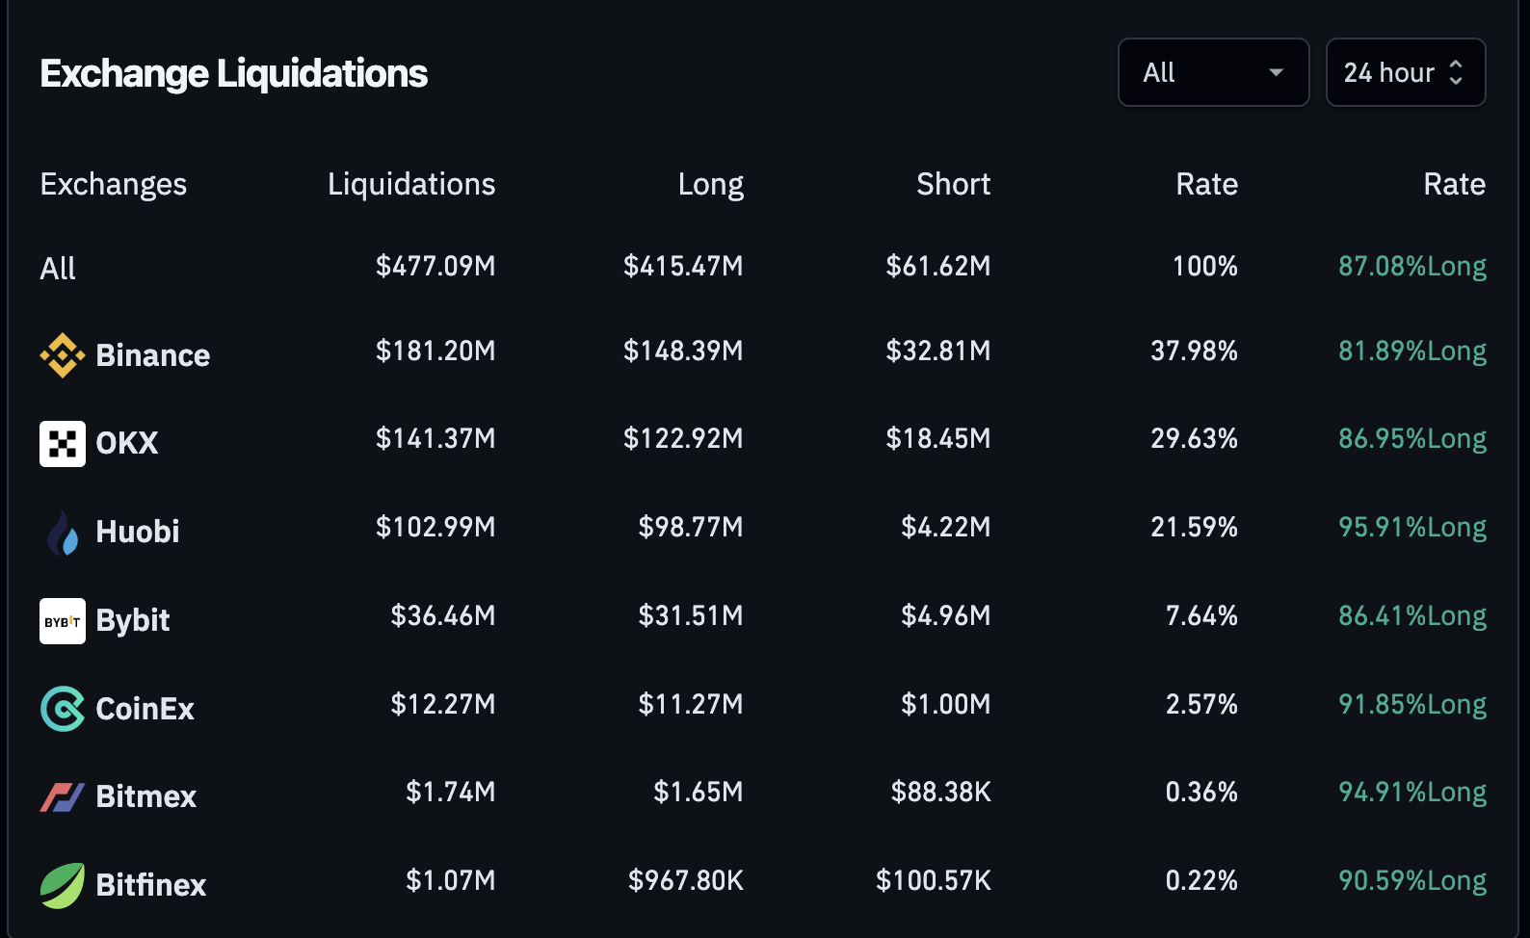Click the Exchanges column header
Viewport: 1530px width, 938px height.
(x=114, y=184)
